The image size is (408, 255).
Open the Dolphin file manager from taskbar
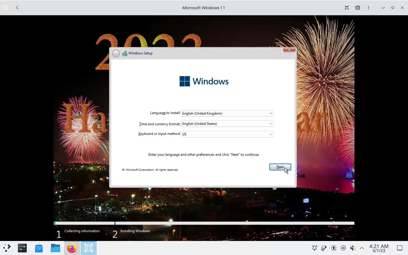55,248
